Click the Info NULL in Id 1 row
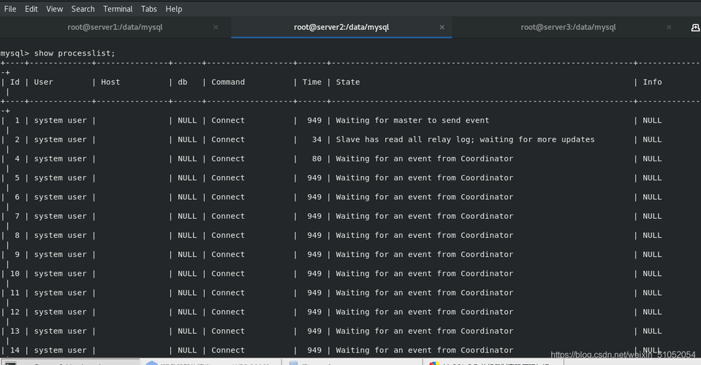701x365 pixels. point(652,120)
